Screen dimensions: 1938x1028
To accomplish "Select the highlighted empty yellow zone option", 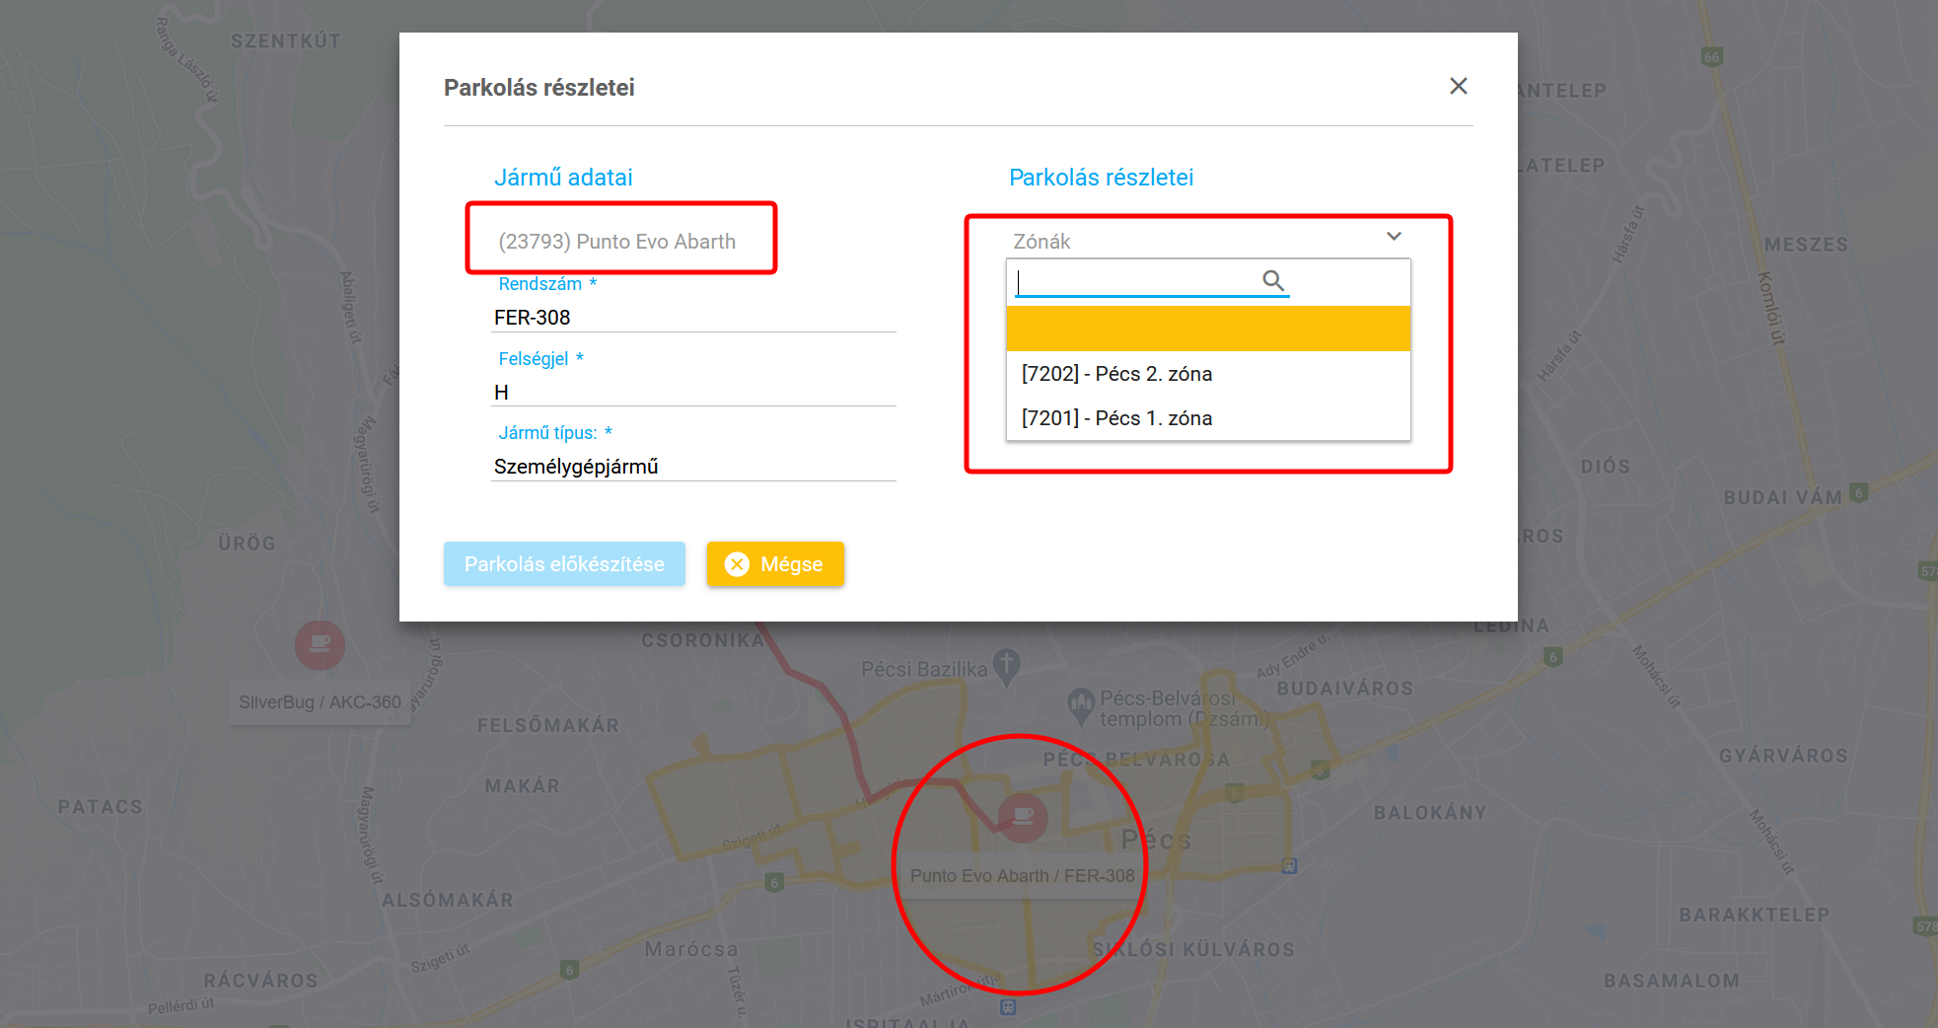I will pos(1207,329).
